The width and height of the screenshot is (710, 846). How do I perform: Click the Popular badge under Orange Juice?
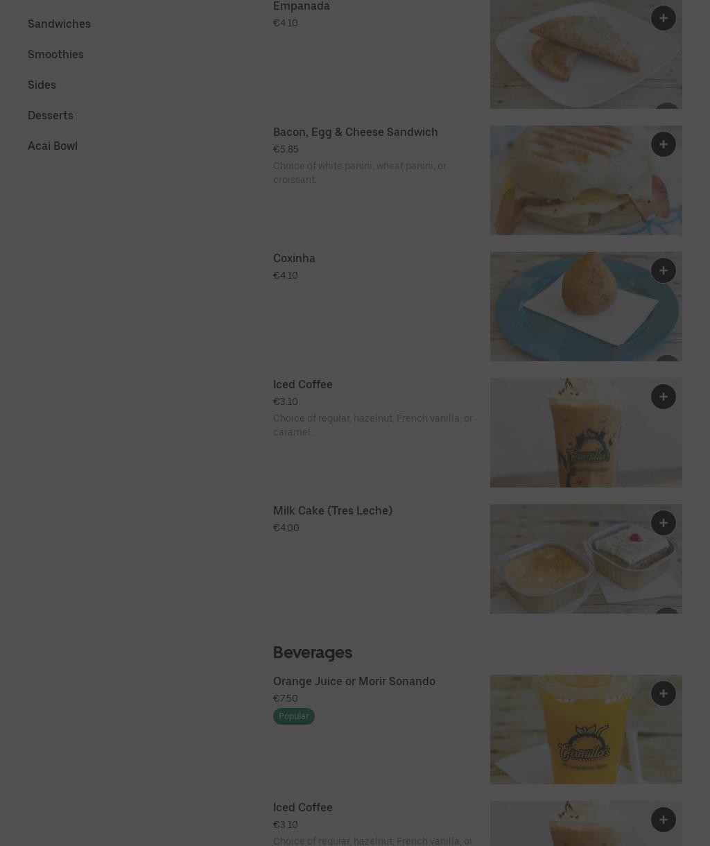[x=294, y=716]
